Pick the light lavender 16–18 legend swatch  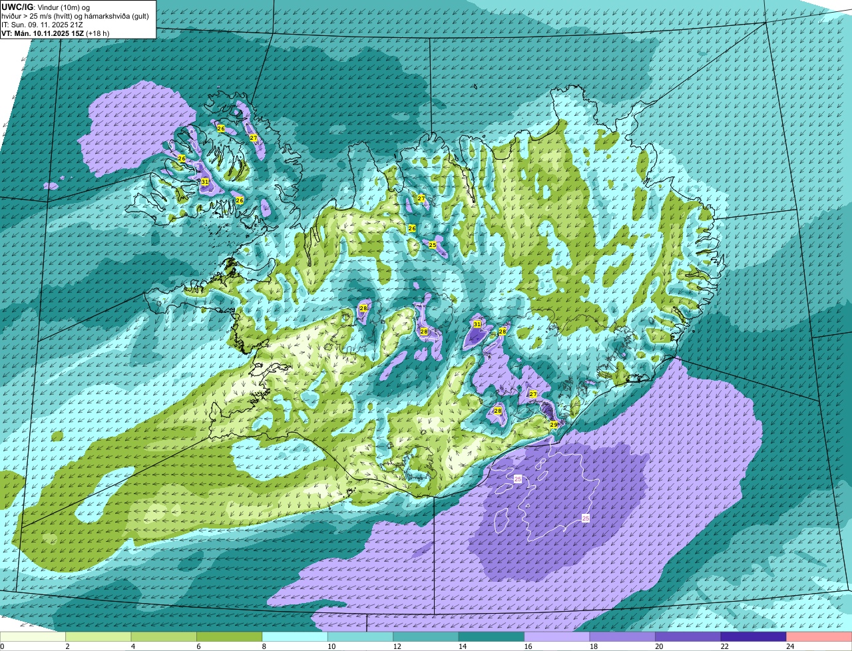[x=558, y=637]
